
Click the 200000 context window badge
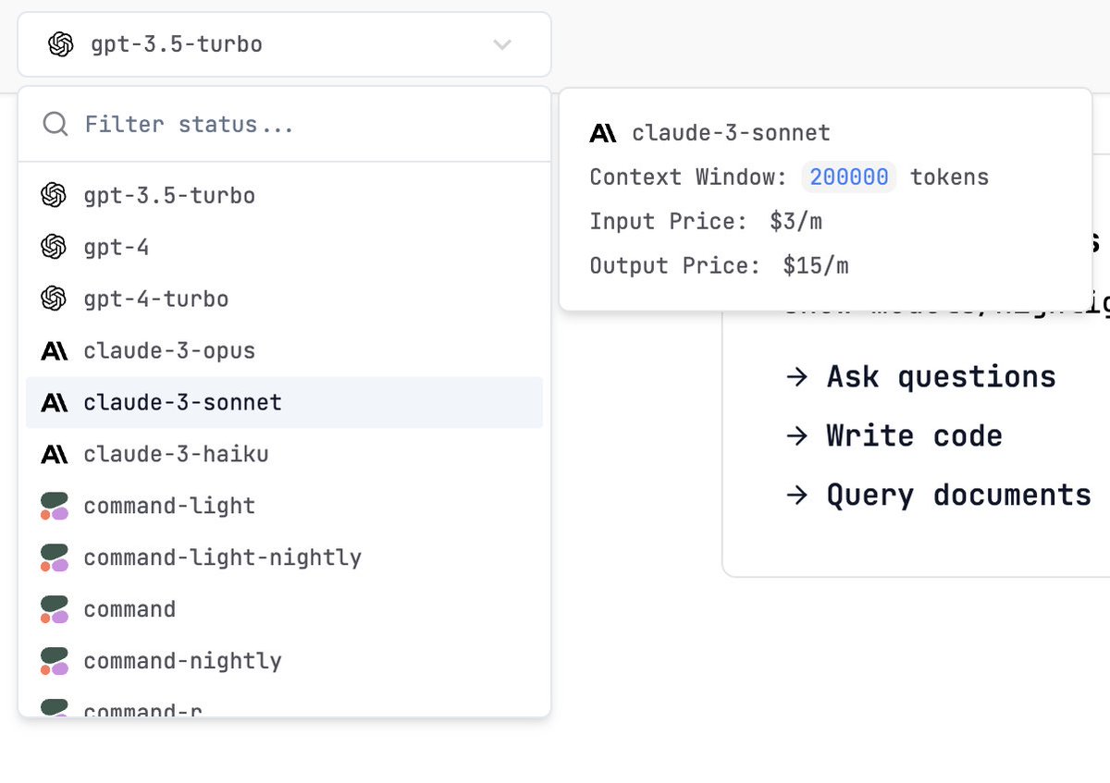pos(849,177)
